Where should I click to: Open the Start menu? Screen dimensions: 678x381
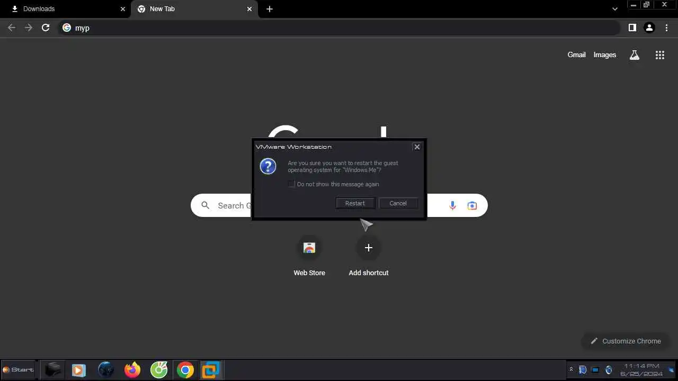click(18, 369)
